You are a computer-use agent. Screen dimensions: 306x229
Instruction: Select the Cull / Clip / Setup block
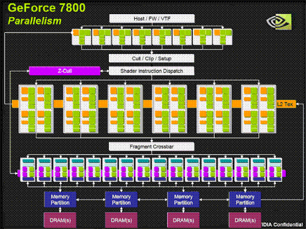[x=151, y=59]
